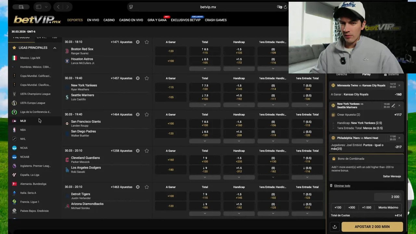
Task: Expand Total options for Red Sox game
Action: point(205,69)
